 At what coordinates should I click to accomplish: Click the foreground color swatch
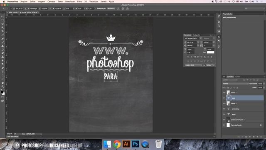pos(2,92)
